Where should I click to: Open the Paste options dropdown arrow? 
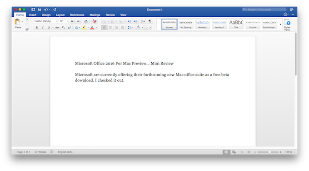[x=22, y=22]
